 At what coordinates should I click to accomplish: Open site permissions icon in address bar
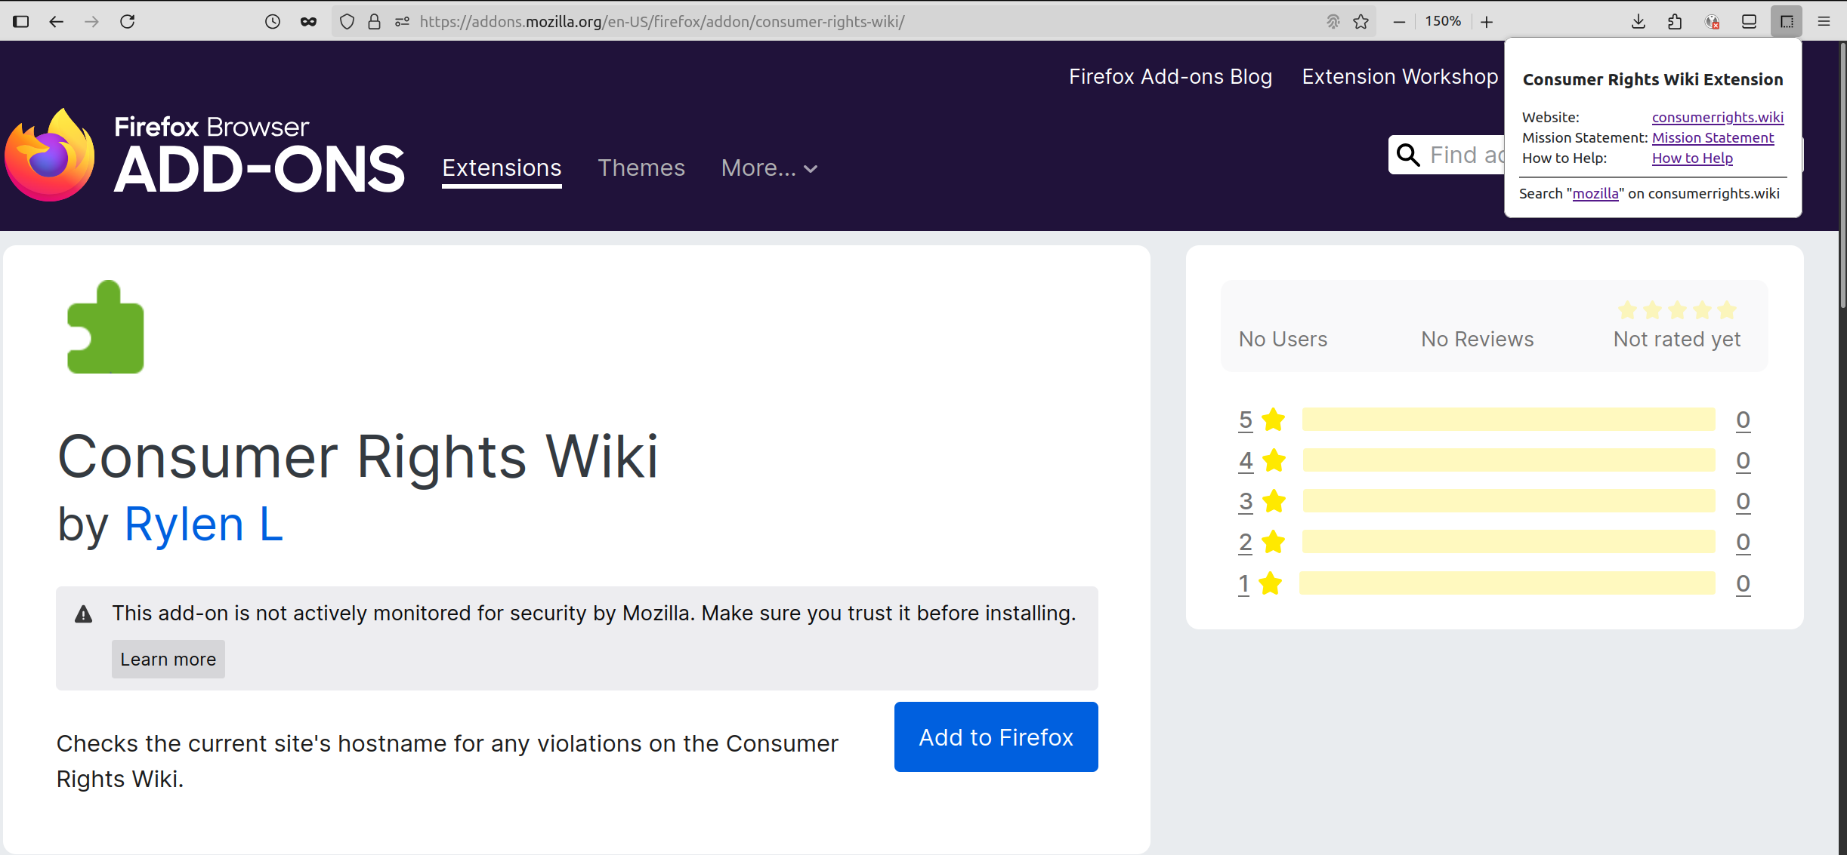(402, 21)
